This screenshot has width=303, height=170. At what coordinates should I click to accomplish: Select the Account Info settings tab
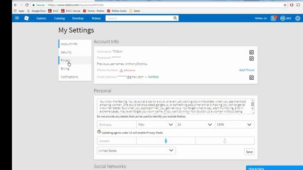point(75,44)
